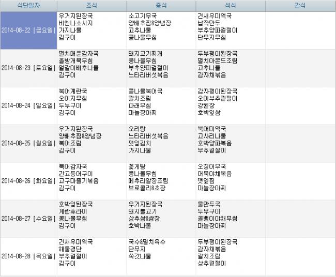Choose the 2014-08-25 [월요일] date cell
The height and width of the screenshot is (277, 336).
(28, 144)
